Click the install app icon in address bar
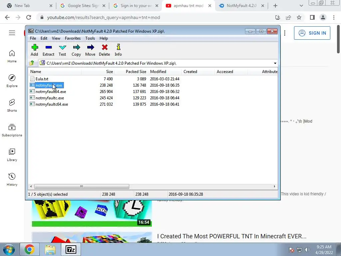This screenshot has width=341, height=256. point(278,17)
